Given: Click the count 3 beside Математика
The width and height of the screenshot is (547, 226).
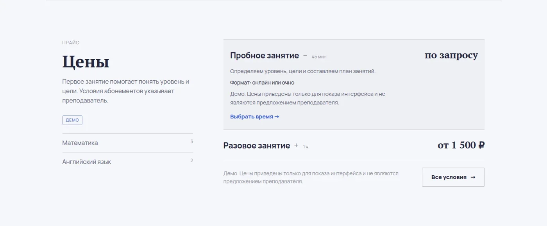Looking at the screenshot, I should tap(191, 141).
